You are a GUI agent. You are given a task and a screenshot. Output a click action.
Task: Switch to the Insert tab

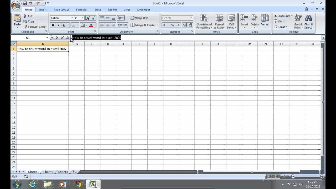point(43,10)
